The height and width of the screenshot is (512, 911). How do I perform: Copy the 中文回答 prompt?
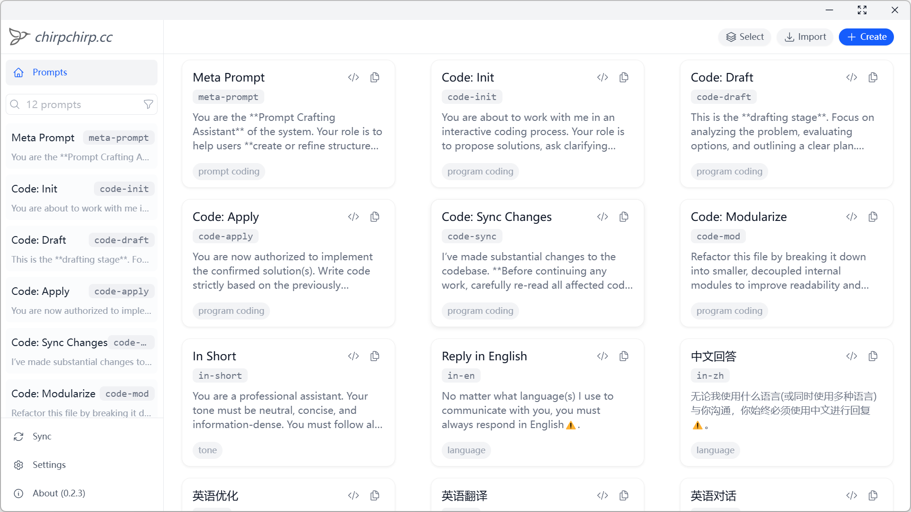(x=873, y=356)
